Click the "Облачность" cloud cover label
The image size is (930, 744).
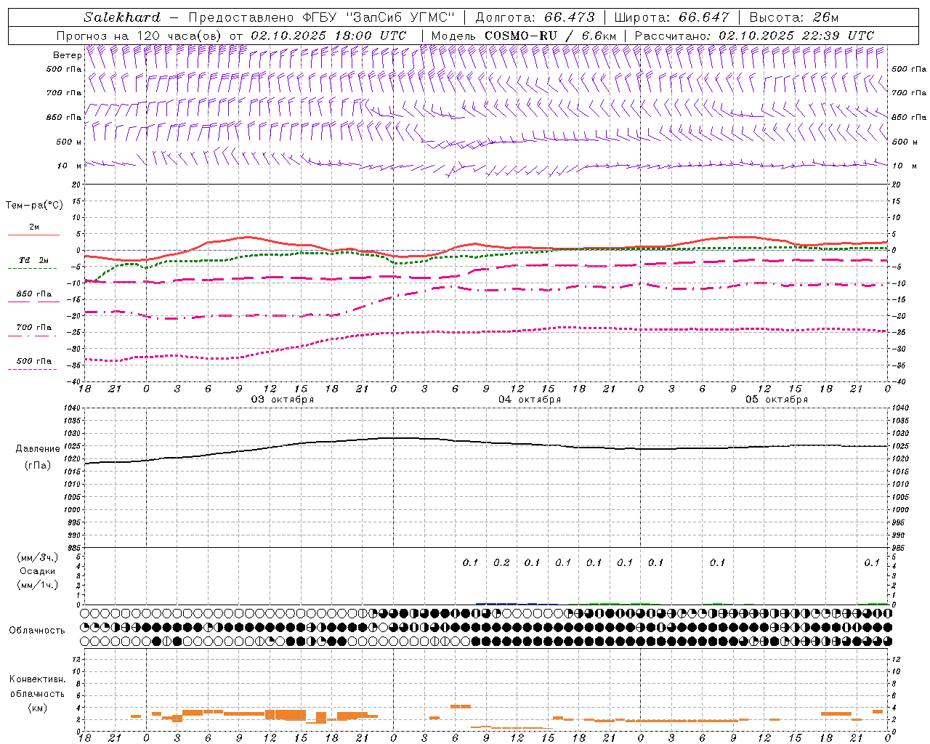click(x=37, y=631)
